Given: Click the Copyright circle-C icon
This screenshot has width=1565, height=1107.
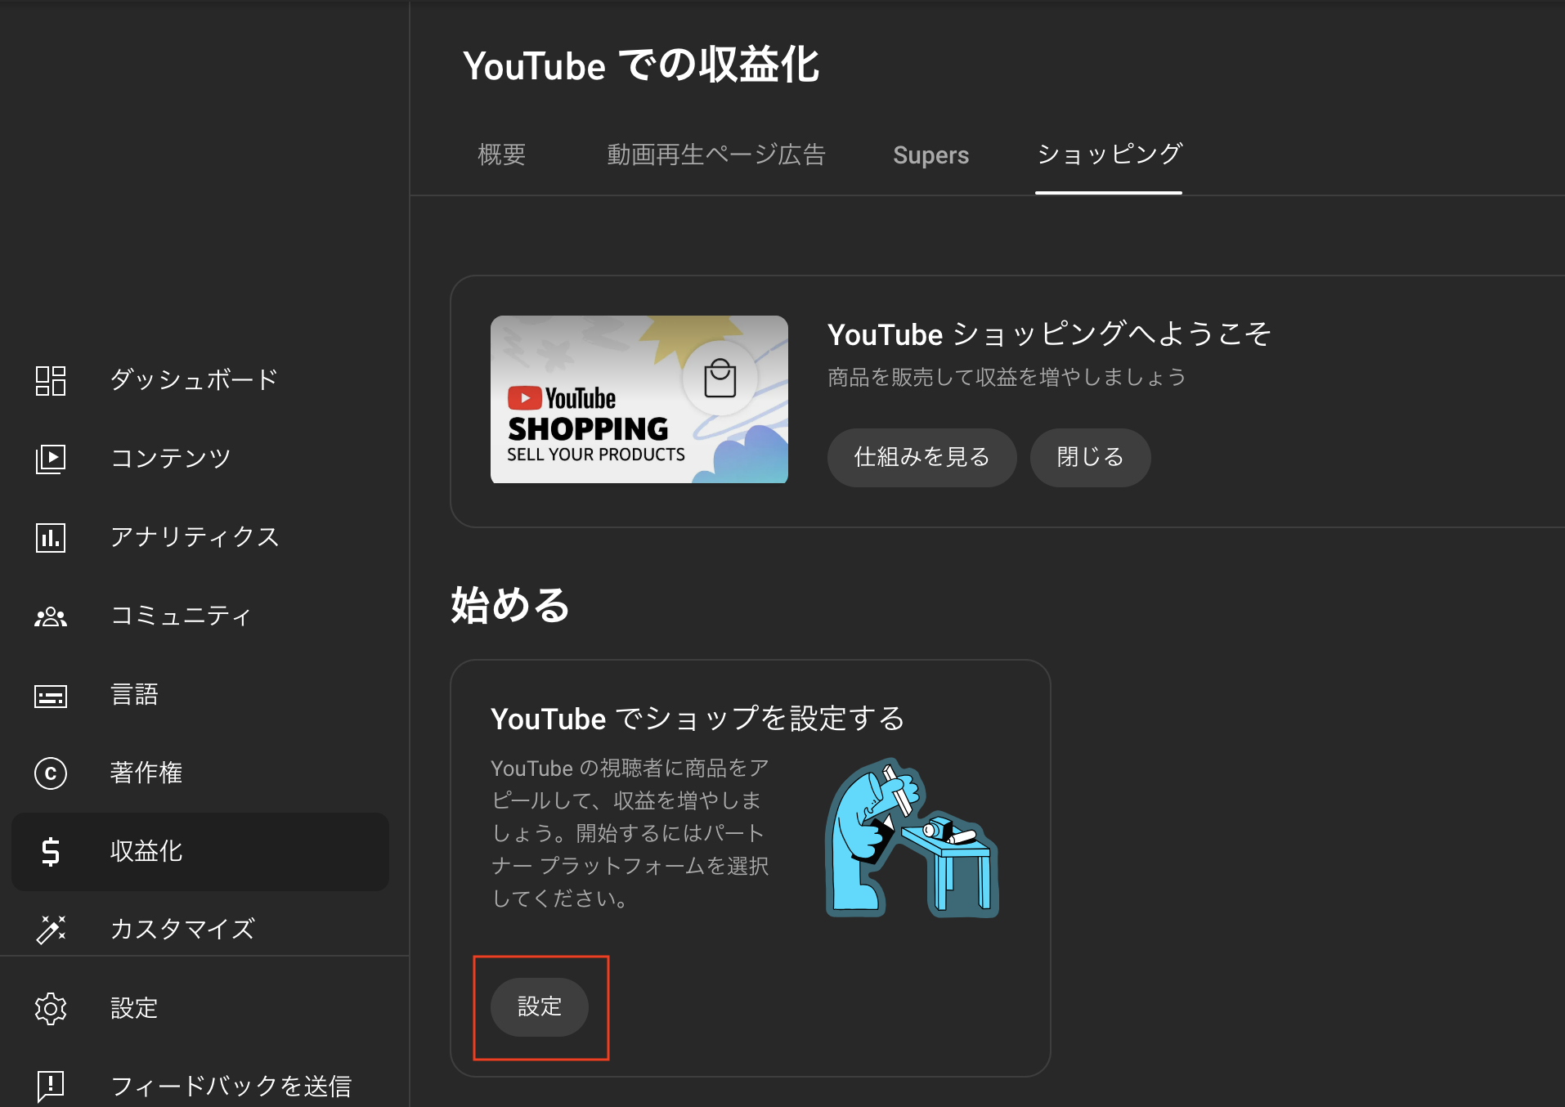Looking at the screenshot, I should [x=51, y=773].
